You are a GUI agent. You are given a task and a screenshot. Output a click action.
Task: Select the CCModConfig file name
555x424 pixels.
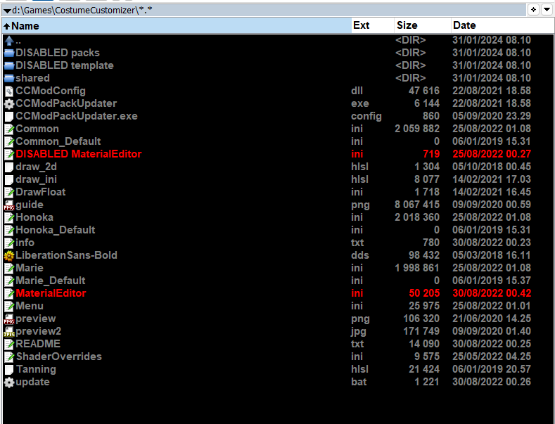point(51,91)
